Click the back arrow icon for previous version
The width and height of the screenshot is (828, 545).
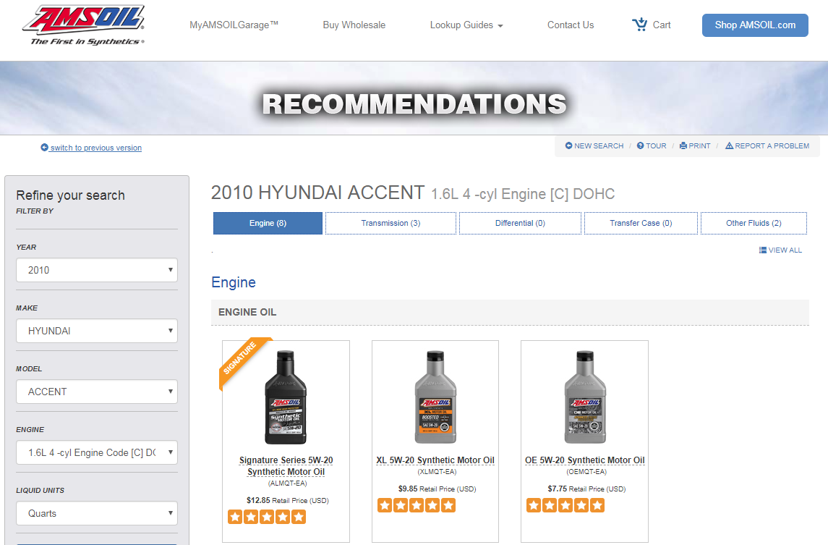44,148
